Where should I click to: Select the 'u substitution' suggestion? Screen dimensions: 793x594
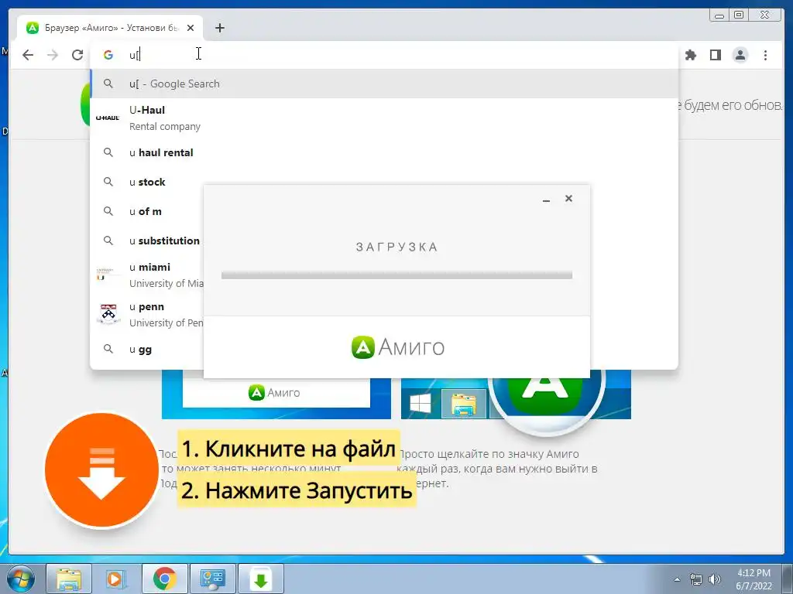point(146,241)
